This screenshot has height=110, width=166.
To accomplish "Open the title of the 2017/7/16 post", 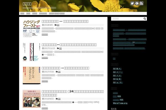I will point(65,68).
